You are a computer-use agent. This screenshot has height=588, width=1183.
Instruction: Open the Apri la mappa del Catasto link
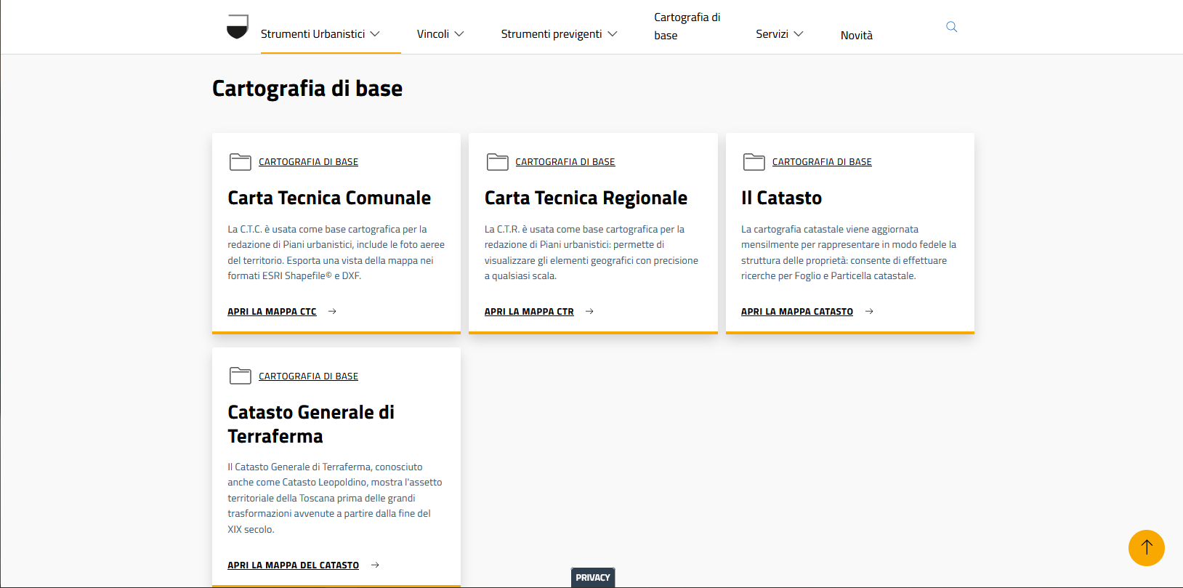coord(293,565)
